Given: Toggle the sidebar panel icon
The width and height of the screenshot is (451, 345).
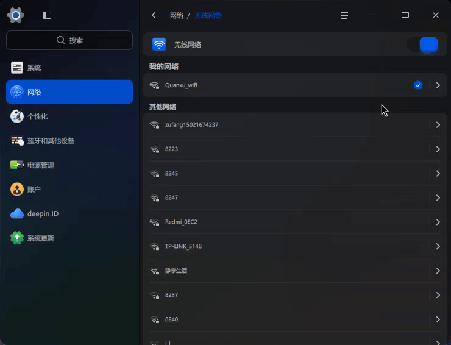Looking at the screenshot, I should 47,15.
